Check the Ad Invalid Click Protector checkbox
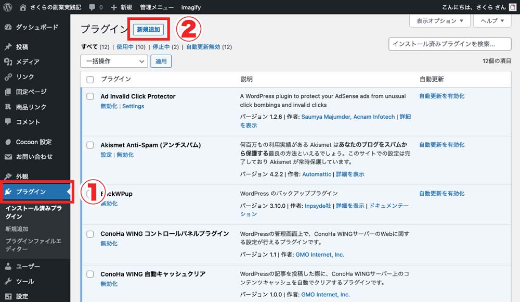Viewport: 520px width, 302px height. coord(90,96)
